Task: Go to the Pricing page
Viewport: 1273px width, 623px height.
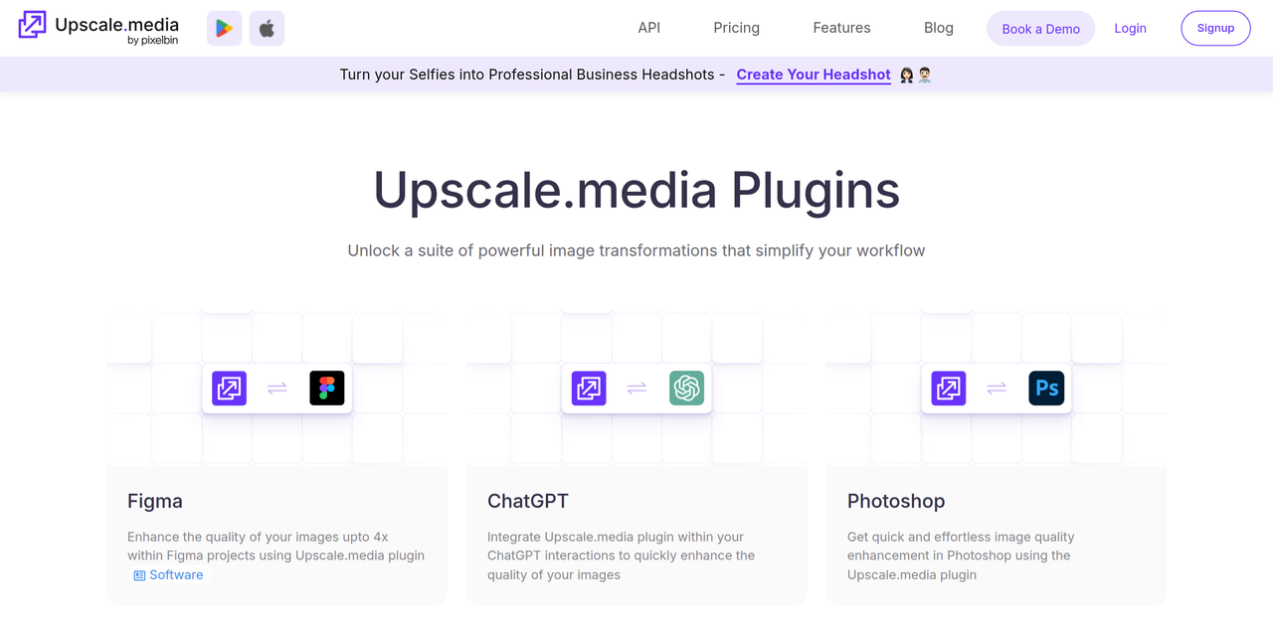Action: coord(737,28)
